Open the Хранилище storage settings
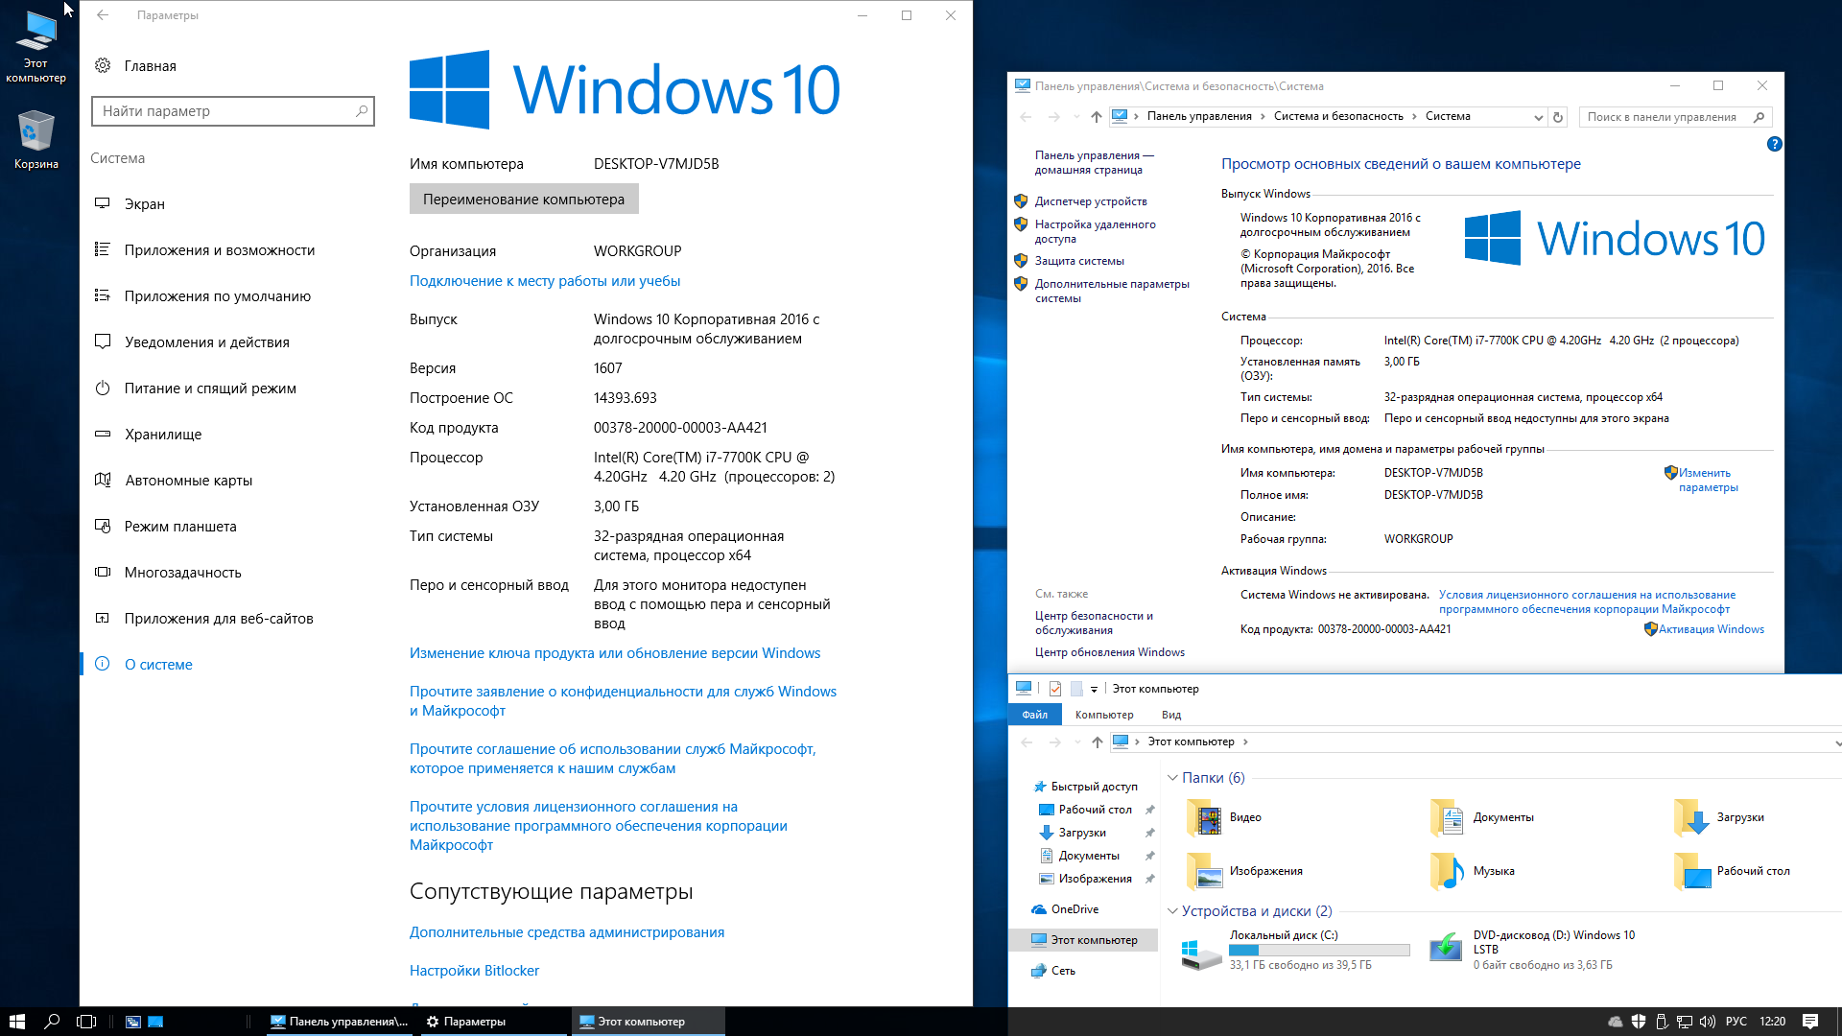 163,435
